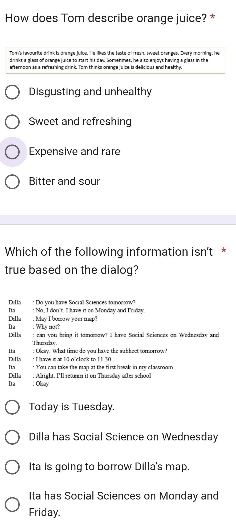The width and height of the screenshot is (236, 524).
Task: Click 'Dilla has Social Science on Wednesday' label text
Action: pos(123,437)
